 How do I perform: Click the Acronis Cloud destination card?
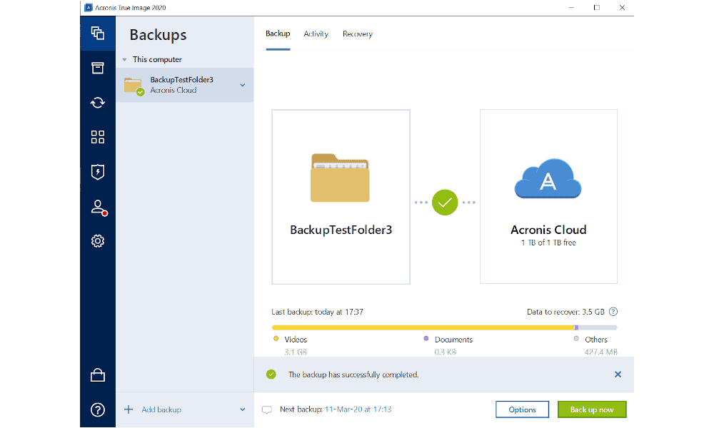[548, 197]
